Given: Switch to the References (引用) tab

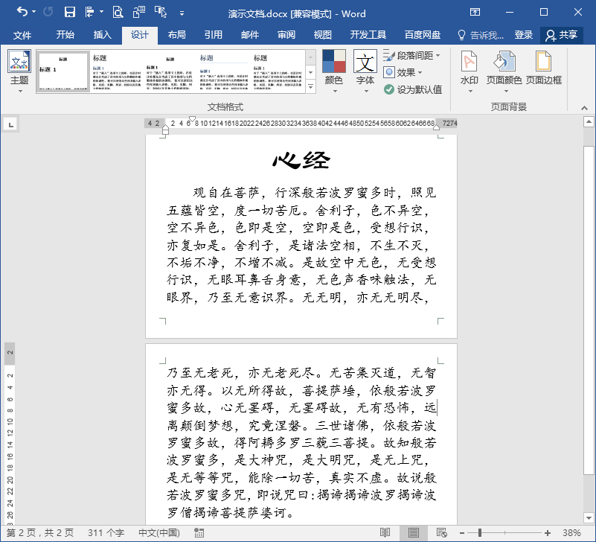Looking at the screenshot, I should (x=214, y=36).
